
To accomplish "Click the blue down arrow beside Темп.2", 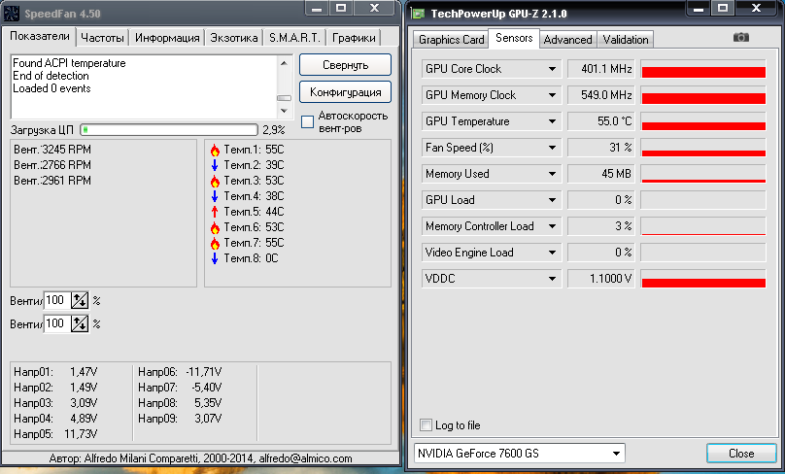I will tap(214, 166).
